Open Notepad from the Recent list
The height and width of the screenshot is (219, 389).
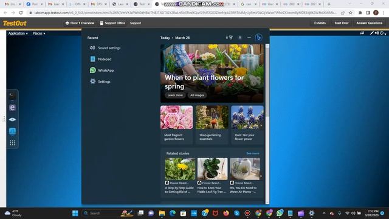(101, 59)
